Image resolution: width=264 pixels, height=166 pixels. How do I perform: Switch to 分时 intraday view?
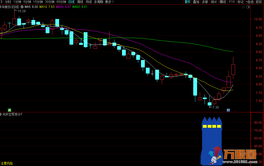(8, 2)
